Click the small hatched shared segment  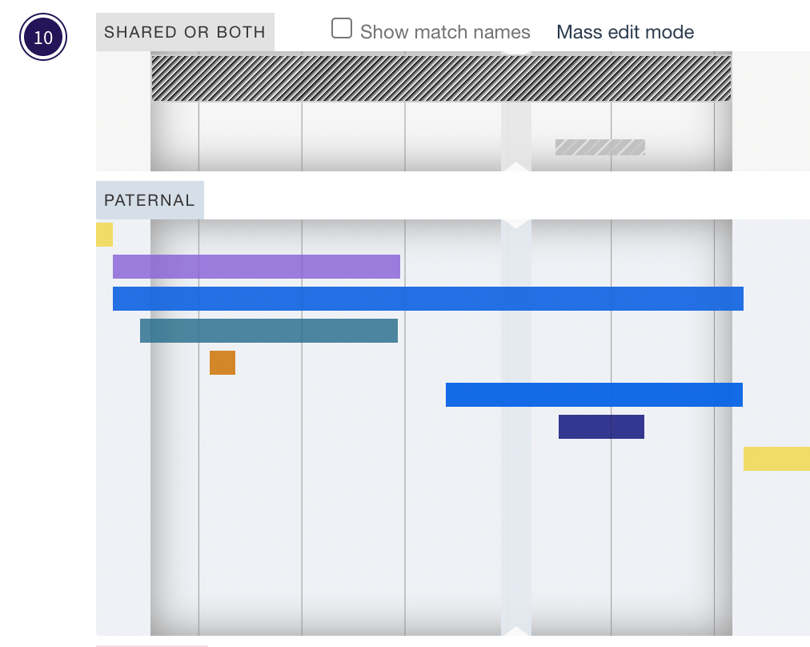point(599,147)
